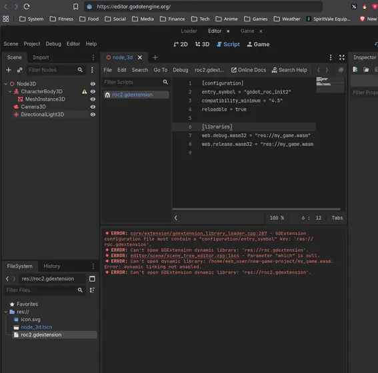Click the browser bookmark icon

click(76, 7)
